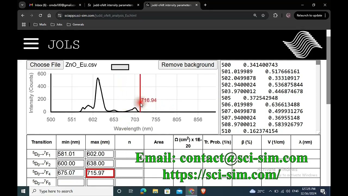Close the active judd-ofelt intensity parameters tab
This screenshot has width=348, height=196.
pos(196,5)
